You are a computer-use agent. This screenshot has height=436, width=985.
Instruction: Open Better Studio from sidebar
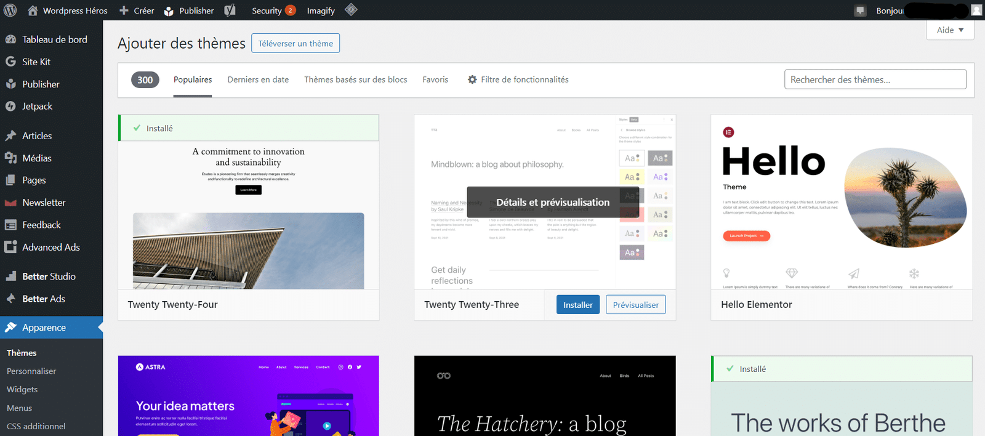coord(49,277)
